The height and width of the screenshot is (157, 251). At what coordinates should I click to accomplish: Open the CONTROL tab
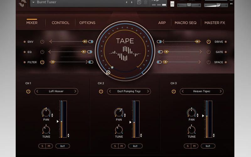(61, 23)
